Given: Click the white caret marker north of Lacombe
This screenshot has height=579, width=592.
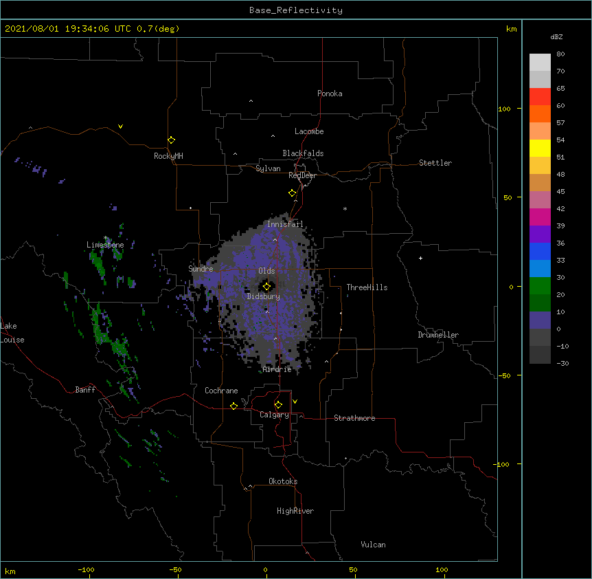Looking at the screenshot, I should click(x=251, y=101).
